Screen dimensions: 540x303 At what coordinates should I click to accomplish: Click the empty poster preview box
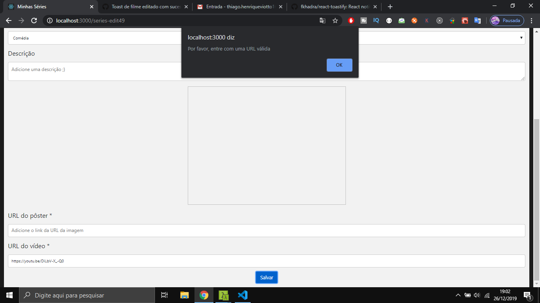pos(266,146)
